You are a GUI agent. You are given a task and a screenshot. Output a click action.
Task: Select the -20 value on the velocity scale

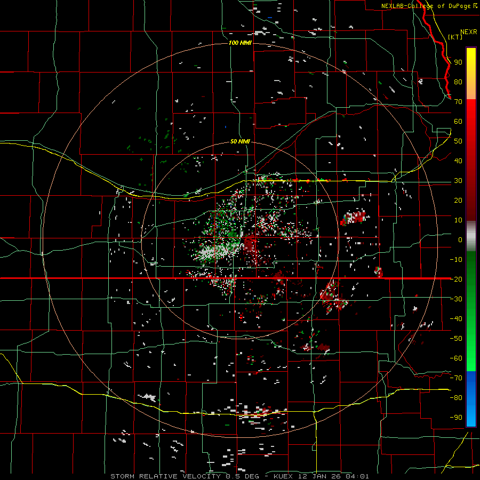456,279
